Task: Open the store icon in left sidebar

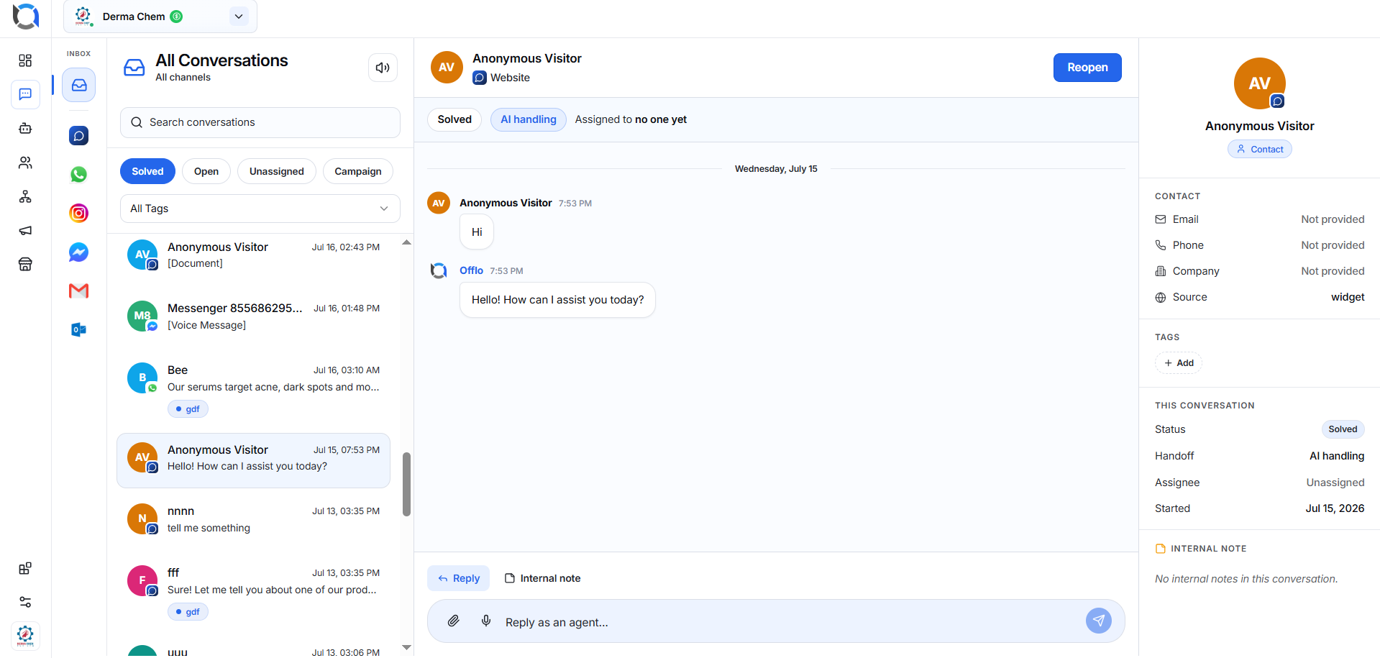Action: click(x=25, y=265)
